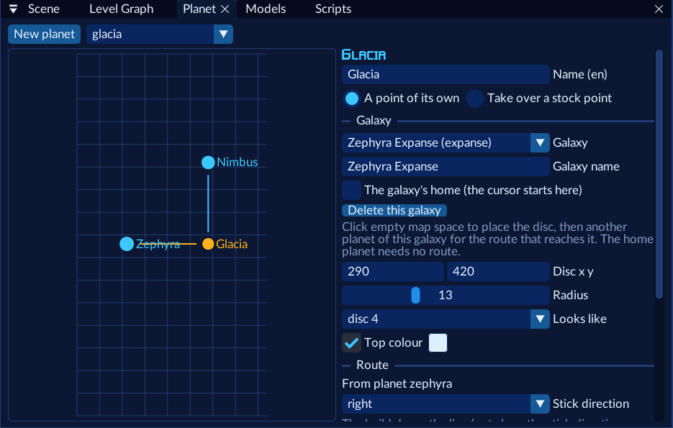673x428 pixels.
Task: Click the Nimbus label on the map
Action: coord(238,162)
